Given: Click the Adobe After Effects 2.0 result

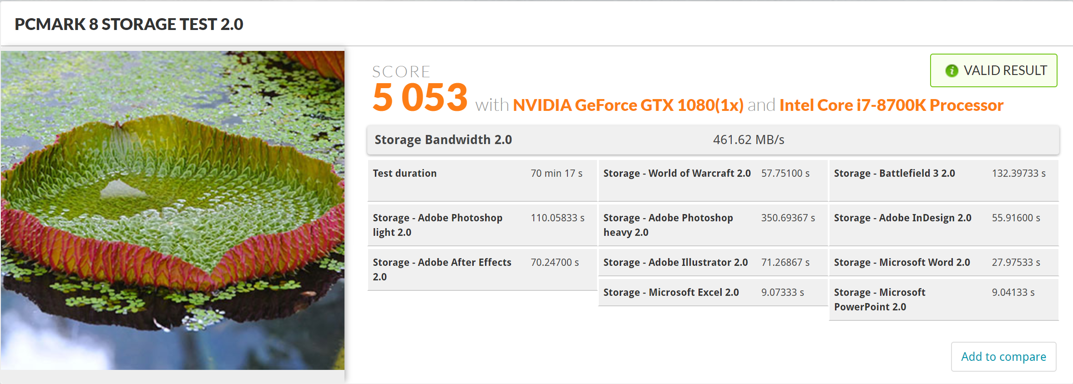Looking at the screenshot, I should (482, 269).
